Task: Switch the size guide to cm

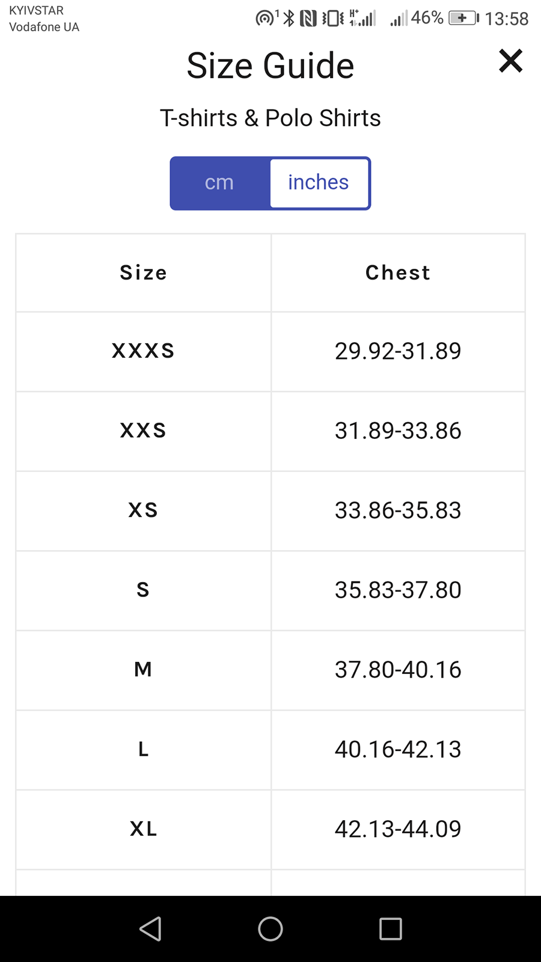Action: pyautogui.click(x=219, y=183)
